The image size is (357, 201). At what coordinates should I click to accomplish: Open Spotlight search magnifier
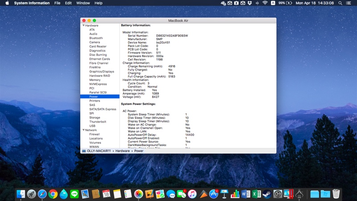(340, 3)
